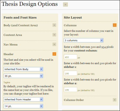Expand the Column Order section

click(115, 100)
